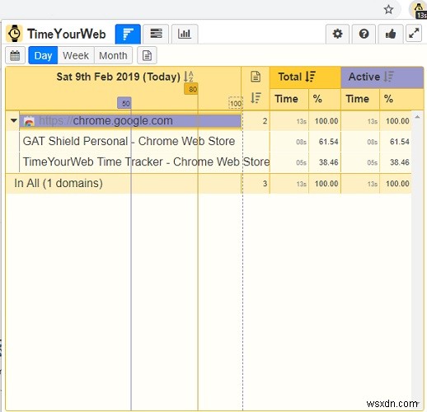Switch to the list rows view
427x412 pixels.
[x=156, y=34]
